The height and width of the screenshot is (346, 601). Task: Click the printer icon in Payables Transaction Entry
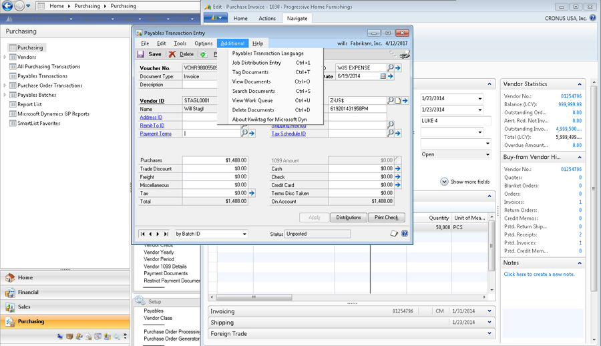[405, 55]
